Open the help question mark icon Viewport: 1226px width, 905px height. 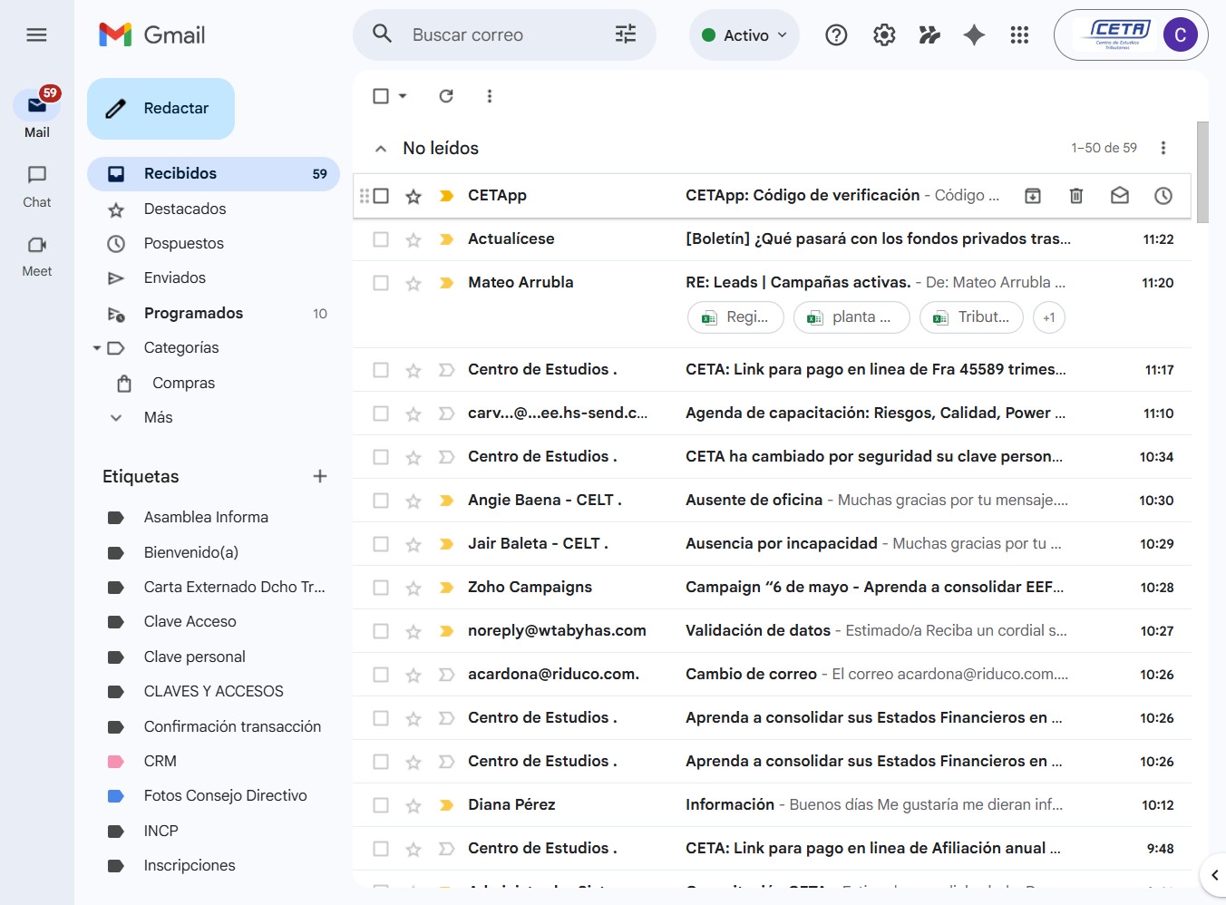click(x=836, y=35)
